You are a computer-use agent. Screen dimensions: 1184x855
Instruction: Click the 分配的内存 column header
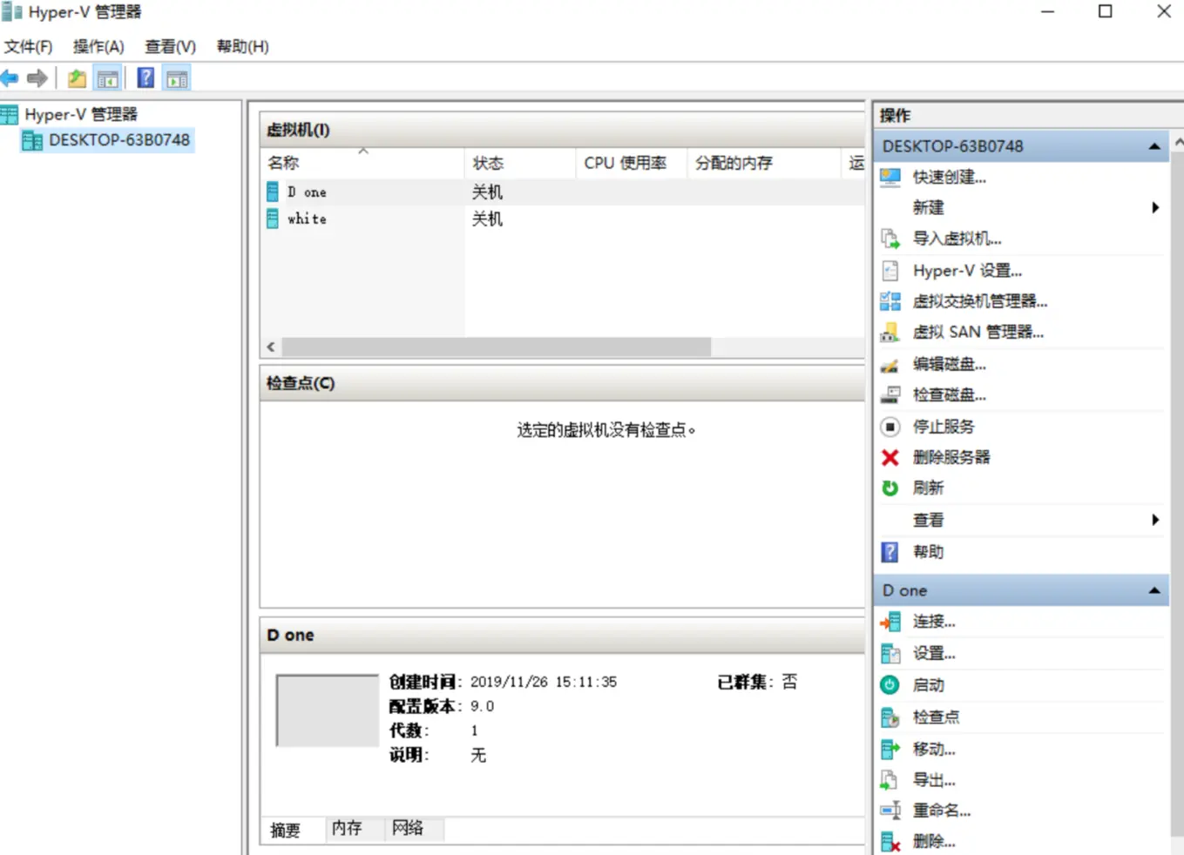[x=765, y=163]
